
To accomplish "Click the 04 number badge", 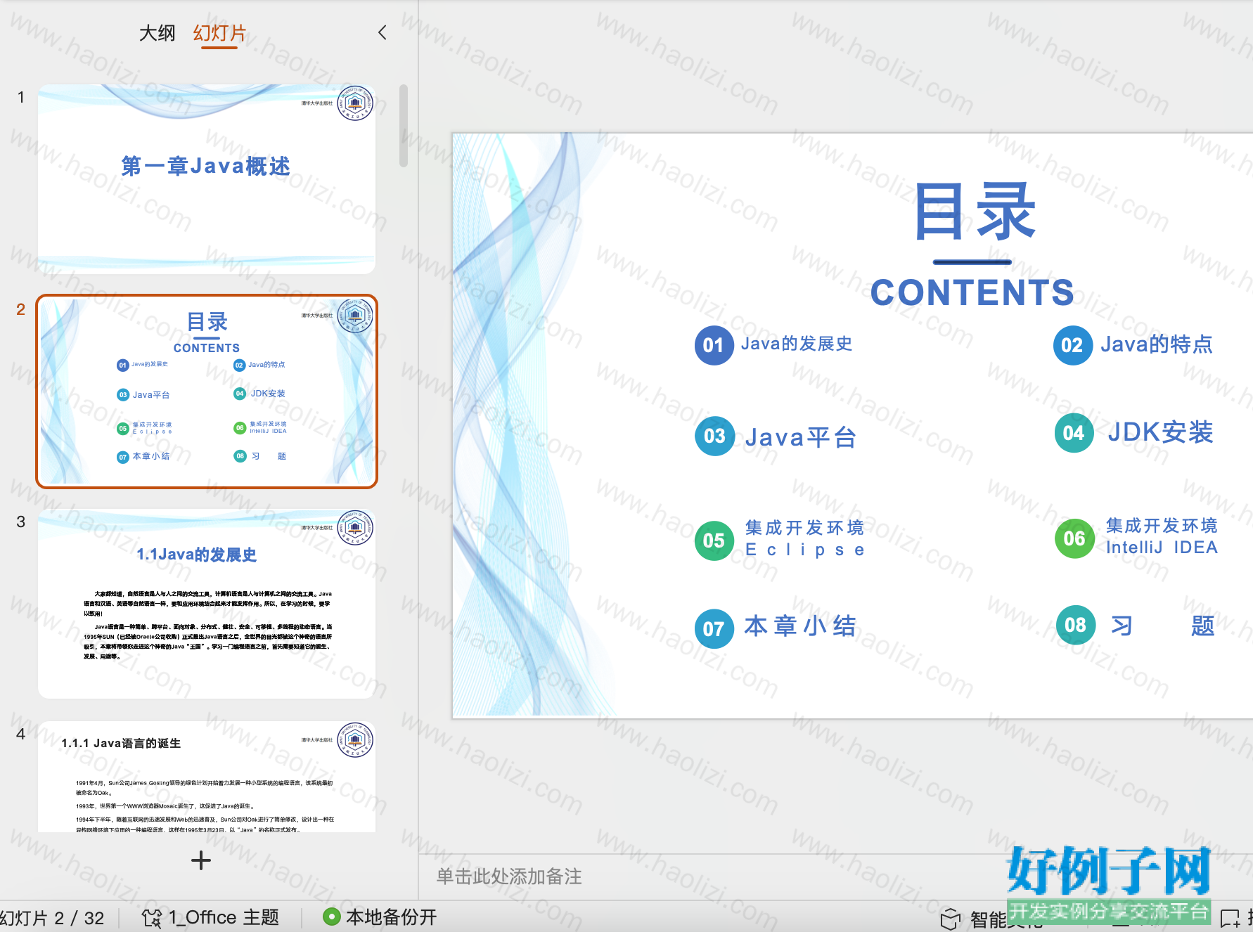I will coord(1074,433).
